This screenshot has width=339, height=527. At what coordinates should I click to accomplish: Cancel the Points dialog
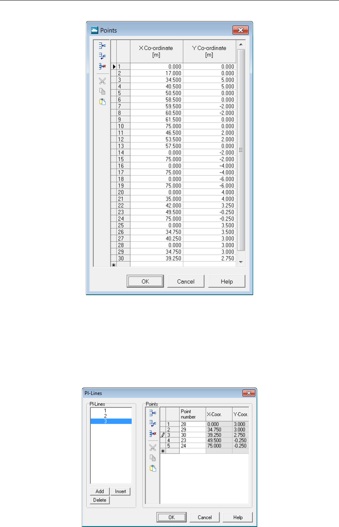tap(186, 281)
